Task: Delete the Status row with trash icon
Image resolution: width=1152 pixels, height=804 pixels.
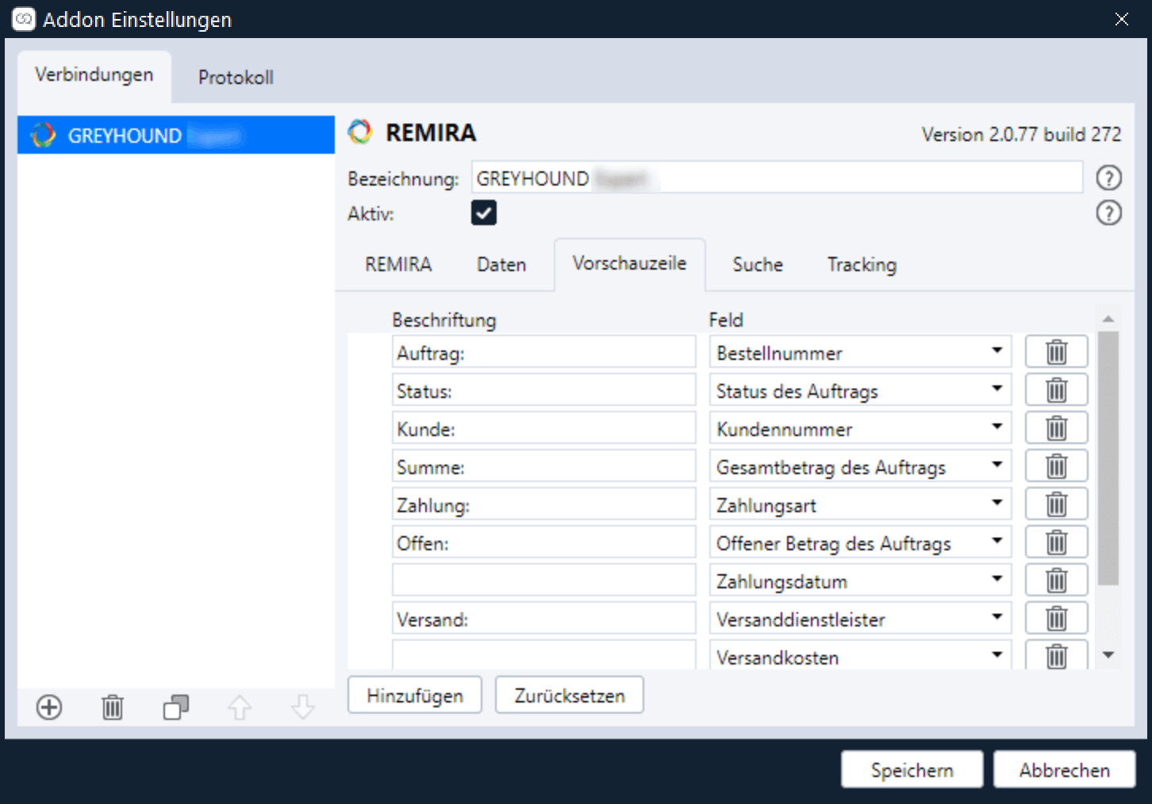Action: (1056, 389)
